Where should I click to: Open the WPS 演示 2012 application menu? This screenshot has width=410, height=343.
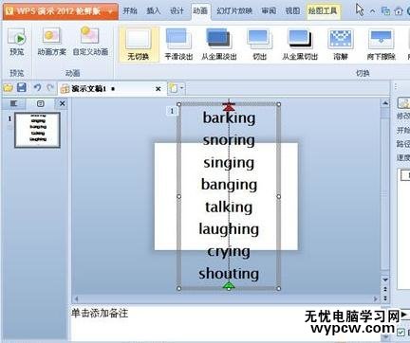[61, 11]
